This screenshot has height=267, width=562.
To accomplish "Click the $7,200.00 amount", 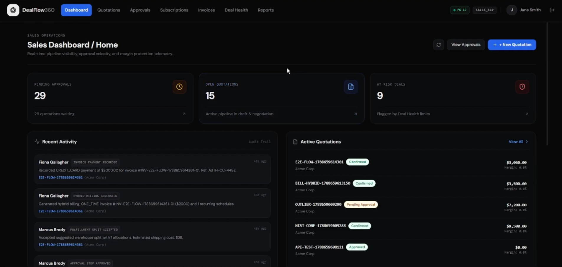I will (516, 205).
